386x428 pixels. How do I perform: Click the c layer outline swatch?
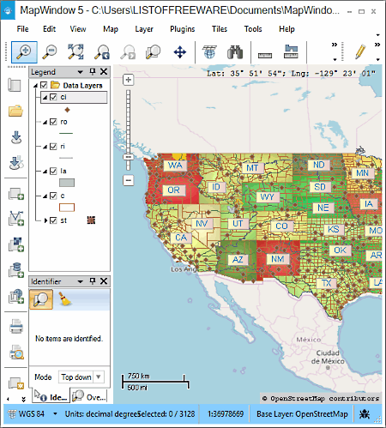point(67,208)
